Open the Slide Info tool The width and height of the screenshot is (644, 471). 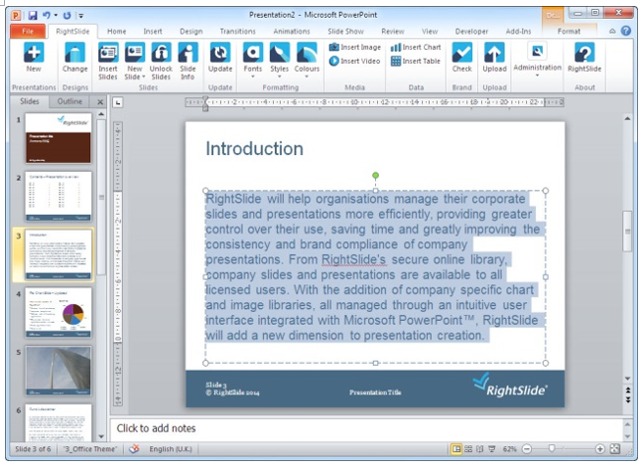(x=188, y=62)
